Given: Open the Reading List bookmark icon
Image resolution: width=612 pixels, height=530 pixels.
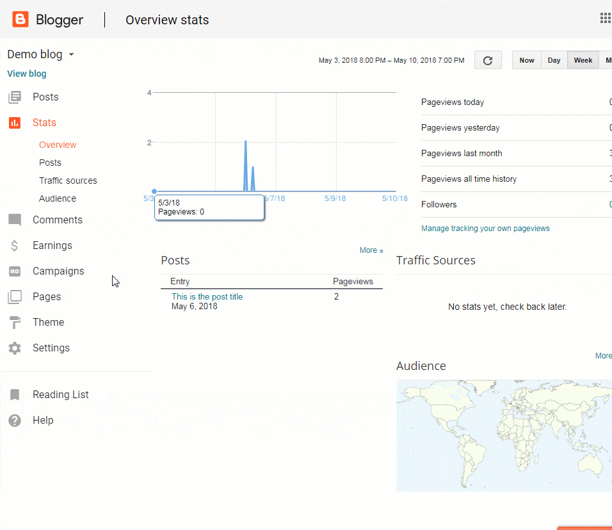Looking at the screenshot, I should (14, 394).
